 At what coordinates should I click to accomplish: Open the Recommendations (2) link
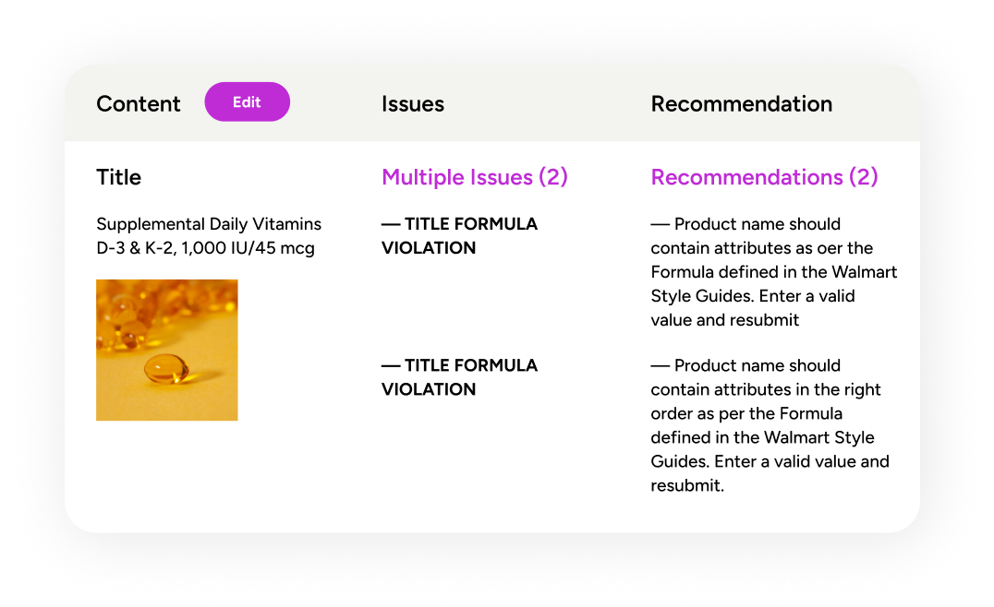pyautogui.click(x=764, y=177)
